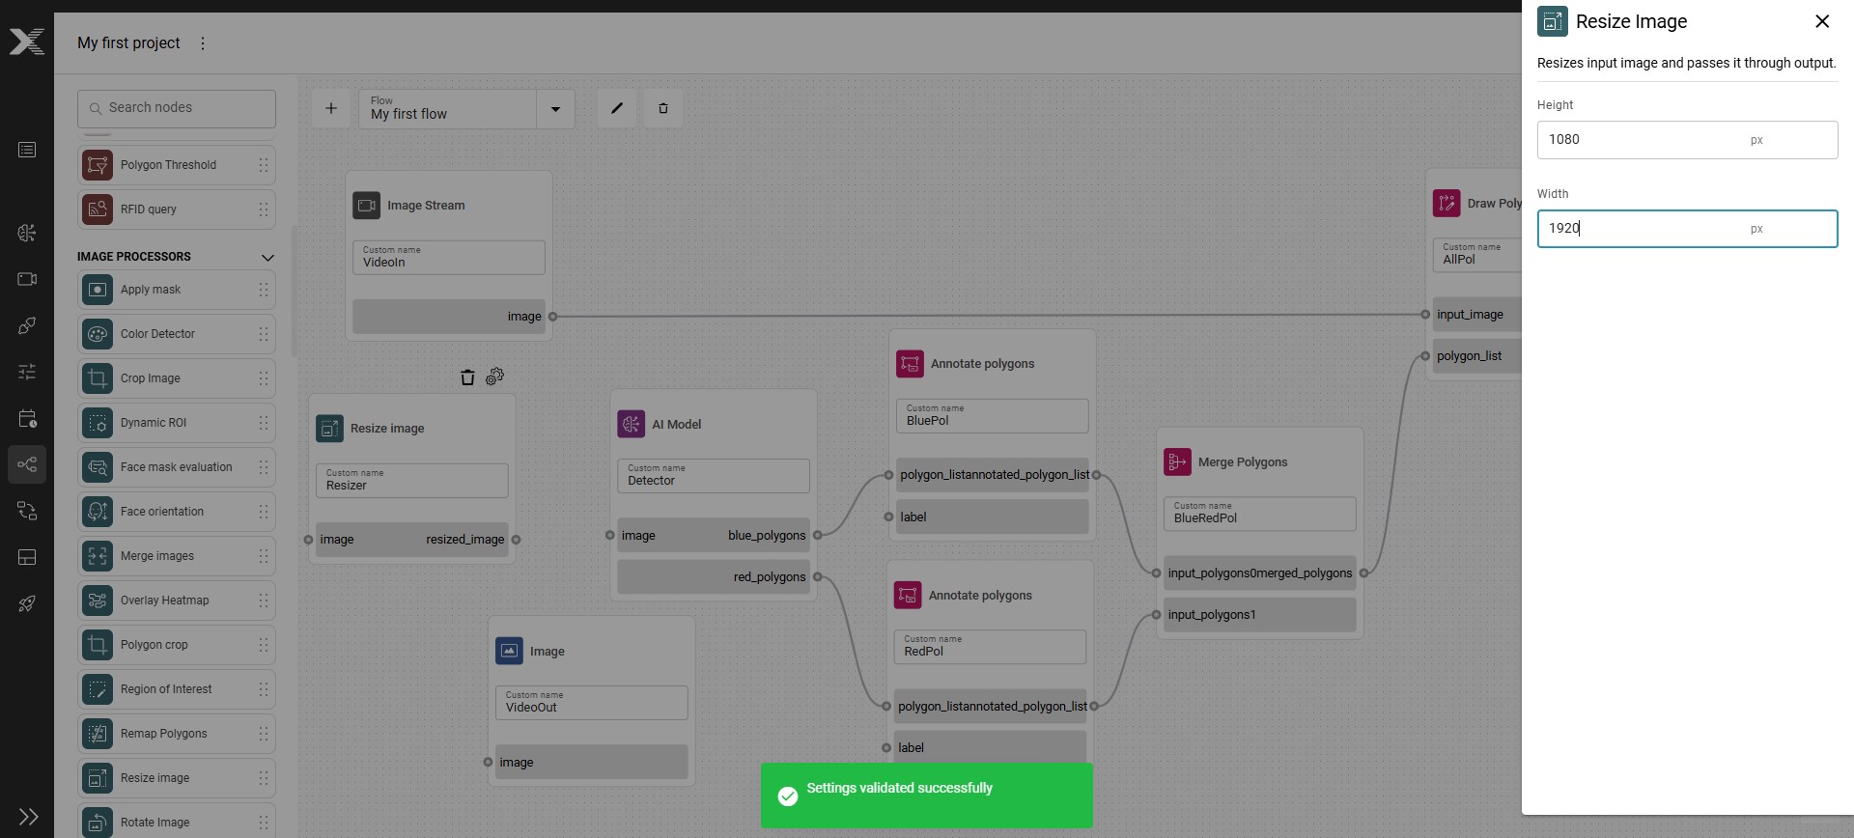Click trash icon above Resize image node

pos(467,377)
